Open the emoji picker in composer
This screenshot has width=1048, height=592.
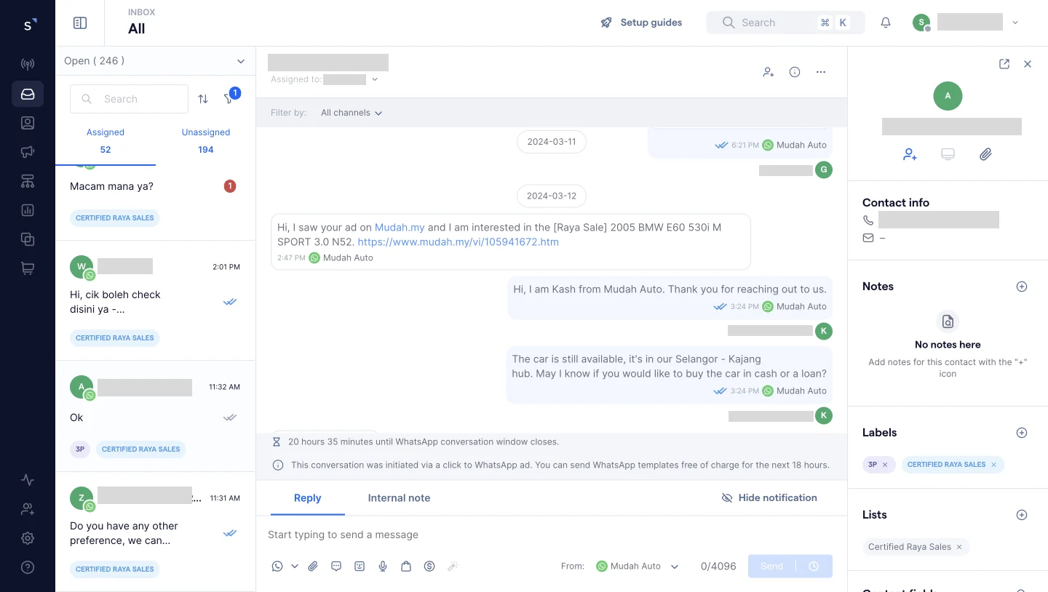point(360,566)
